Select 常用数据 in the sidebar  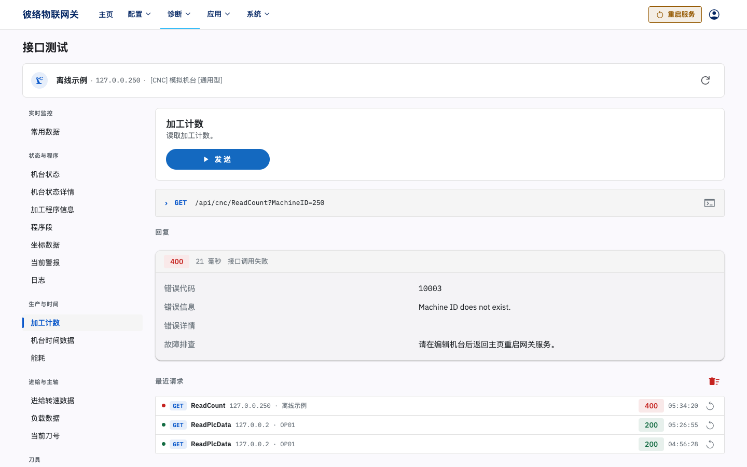tap(82, 132)
